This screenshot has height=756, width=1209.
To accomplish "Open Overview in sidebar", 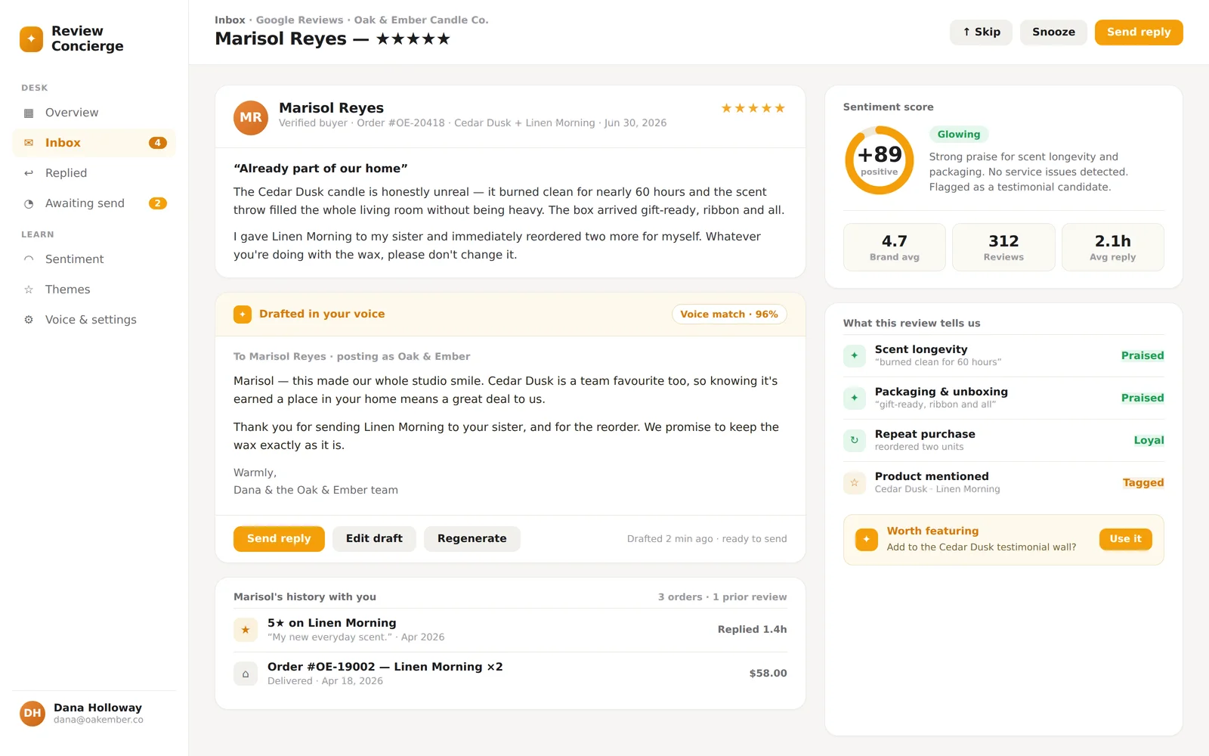I will coord(94,113).
